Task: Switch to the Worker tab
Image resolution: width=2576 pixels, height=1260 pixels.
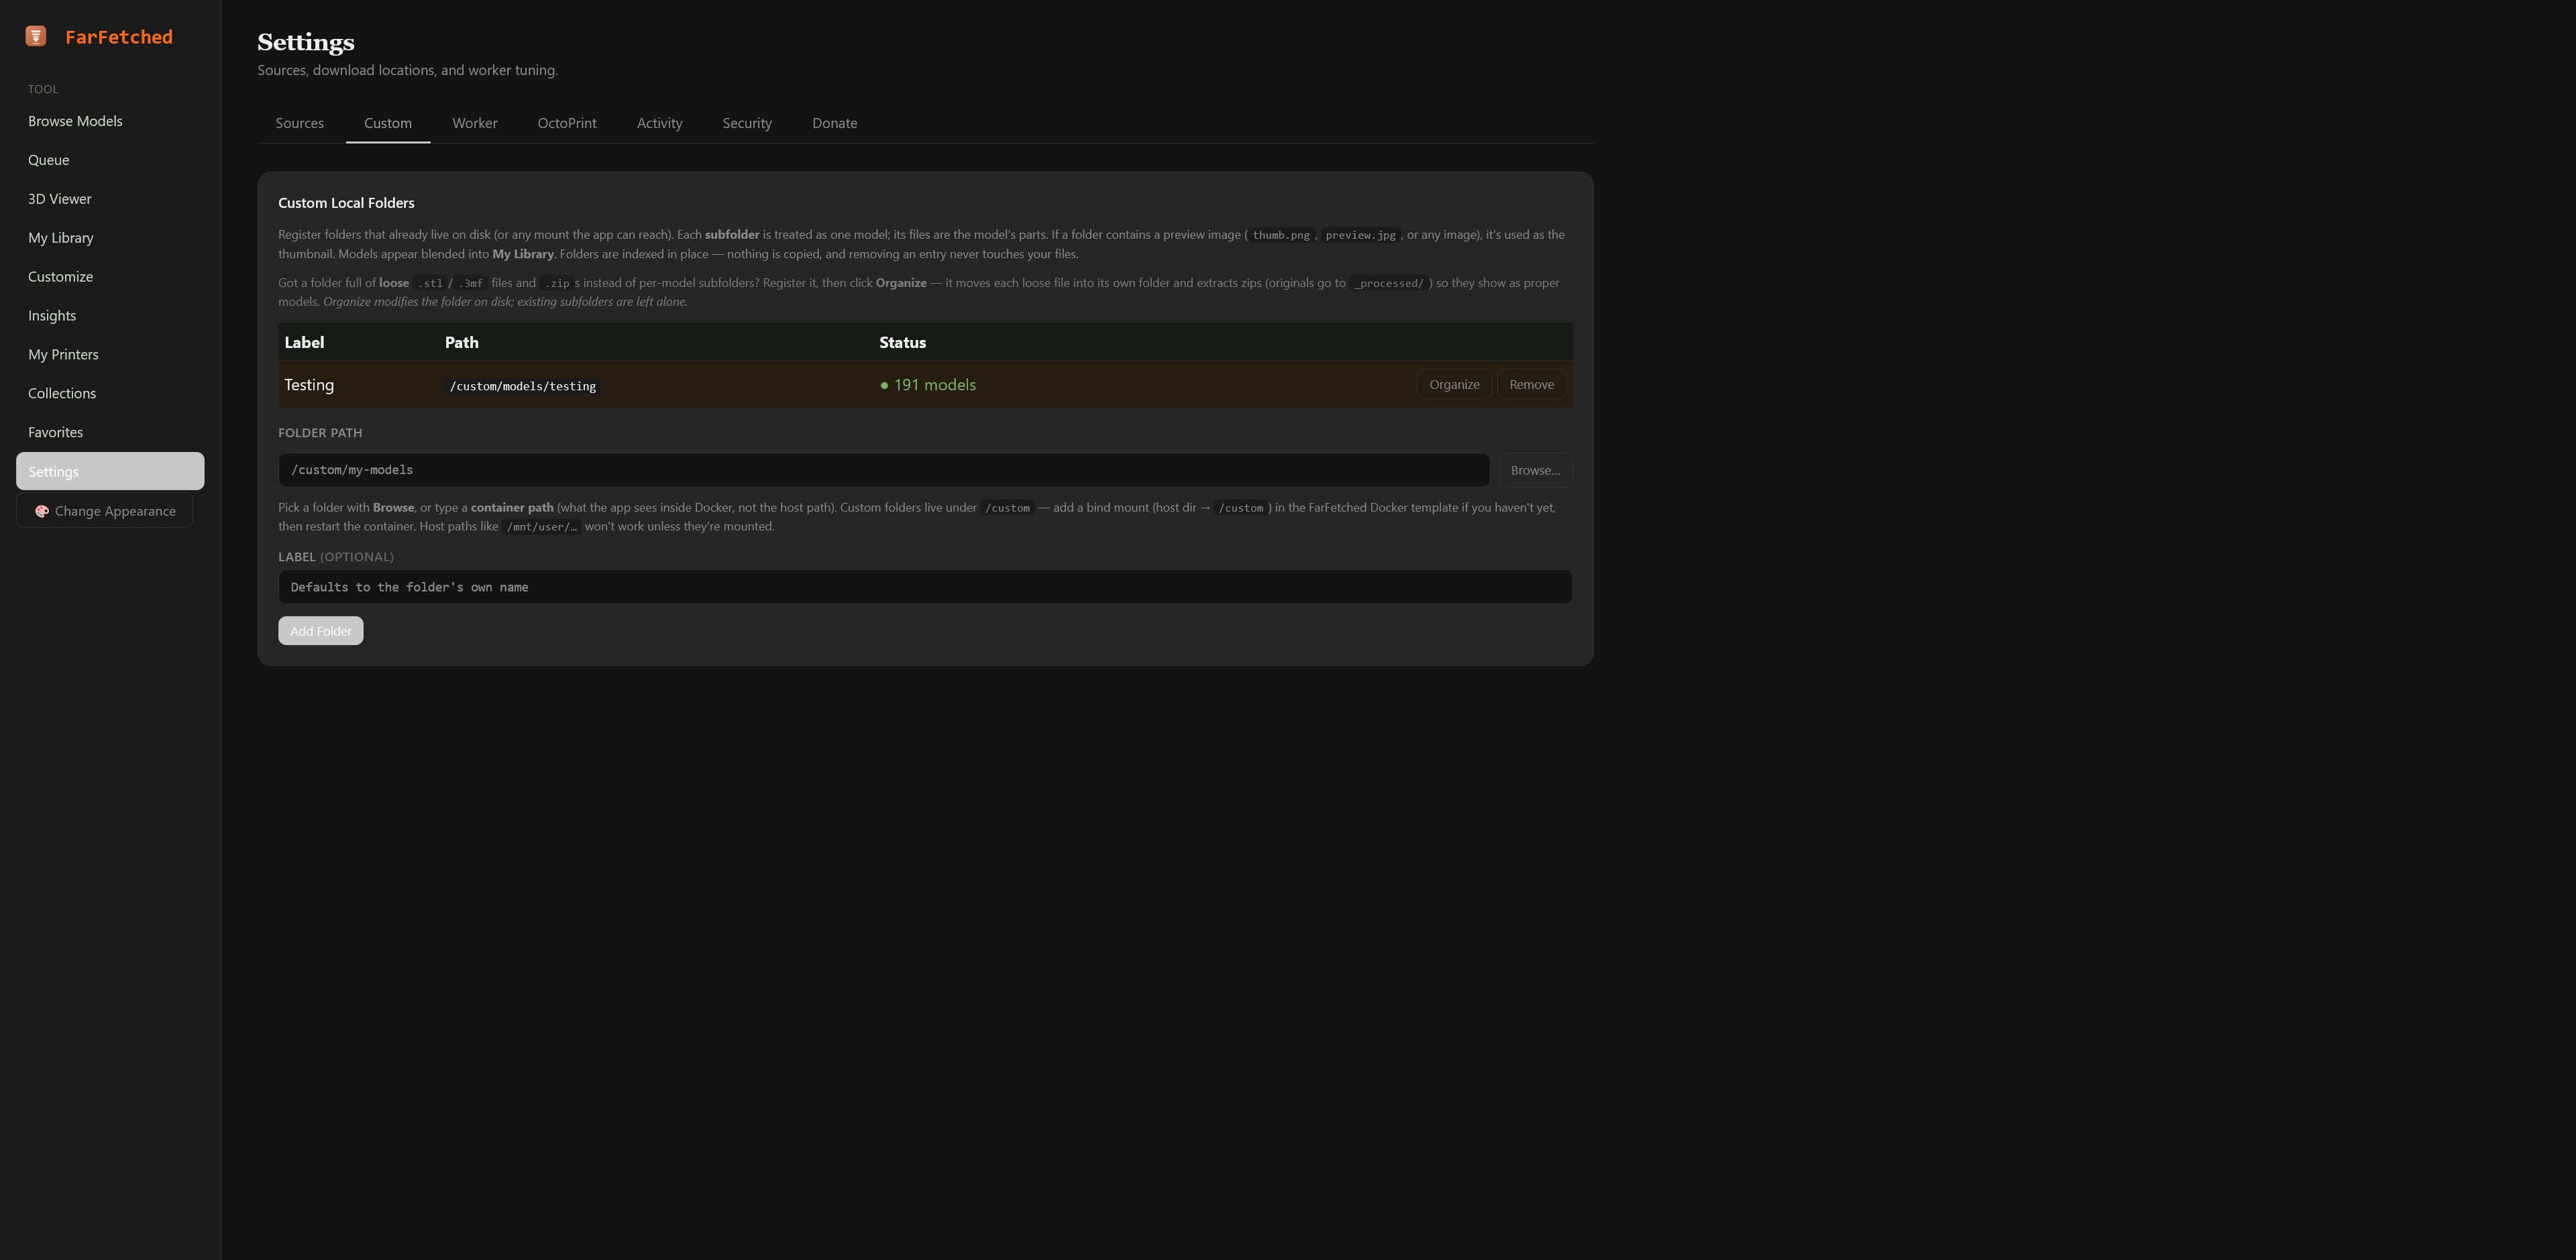Action: (474, 123)
